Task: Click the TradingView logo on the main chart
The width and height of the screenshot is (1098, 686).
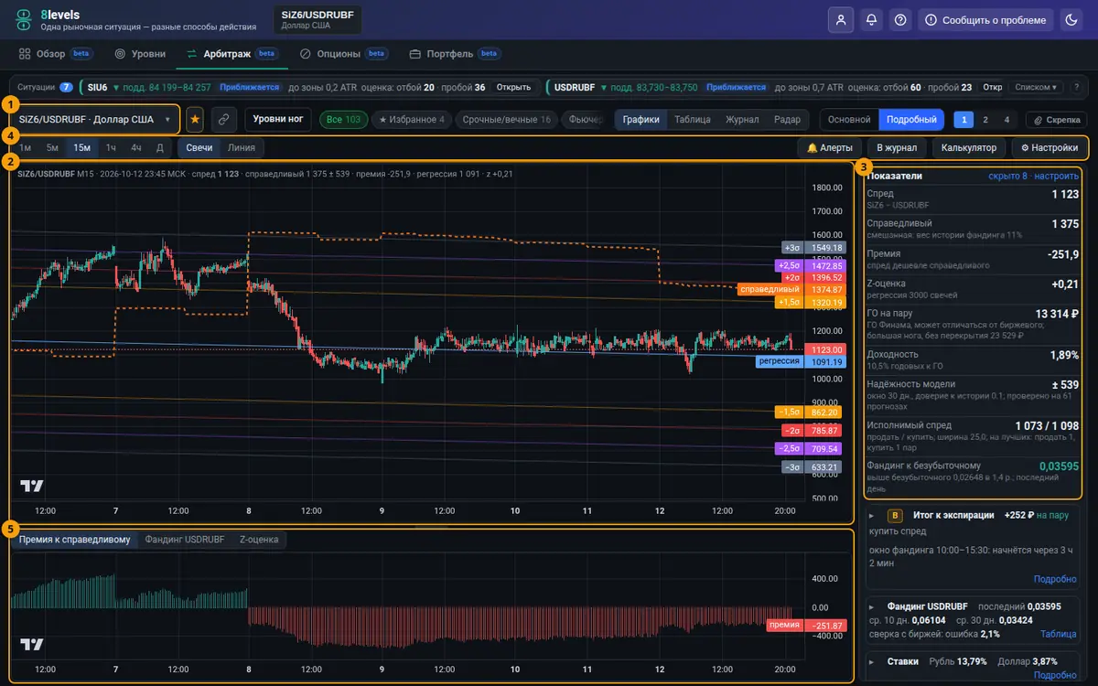Action: pyautogui.click(x=32, y=486)
